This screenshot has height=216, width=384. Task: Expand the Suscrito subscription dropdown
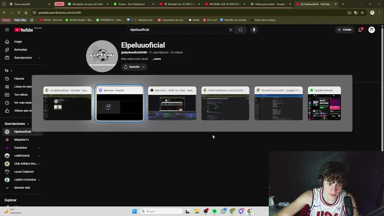[x=134, y=67]
